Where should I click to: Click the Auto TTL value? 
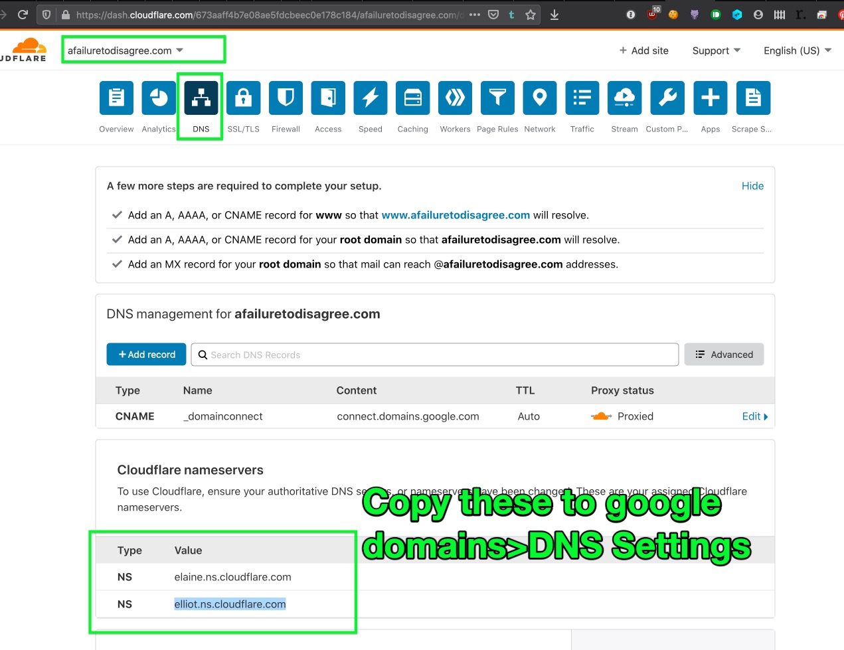(529, 416)
